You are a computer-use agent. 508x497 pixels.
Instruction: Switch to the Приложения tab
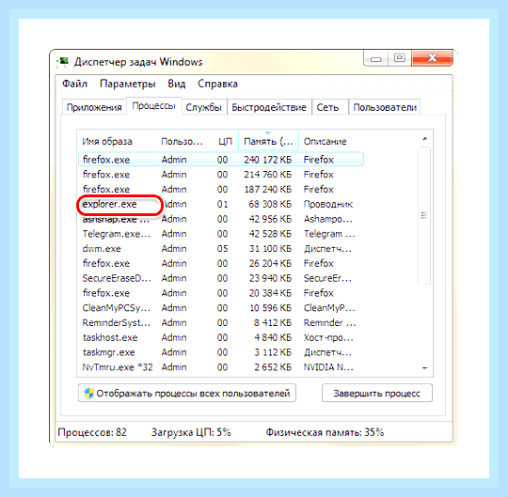point(94,107)
